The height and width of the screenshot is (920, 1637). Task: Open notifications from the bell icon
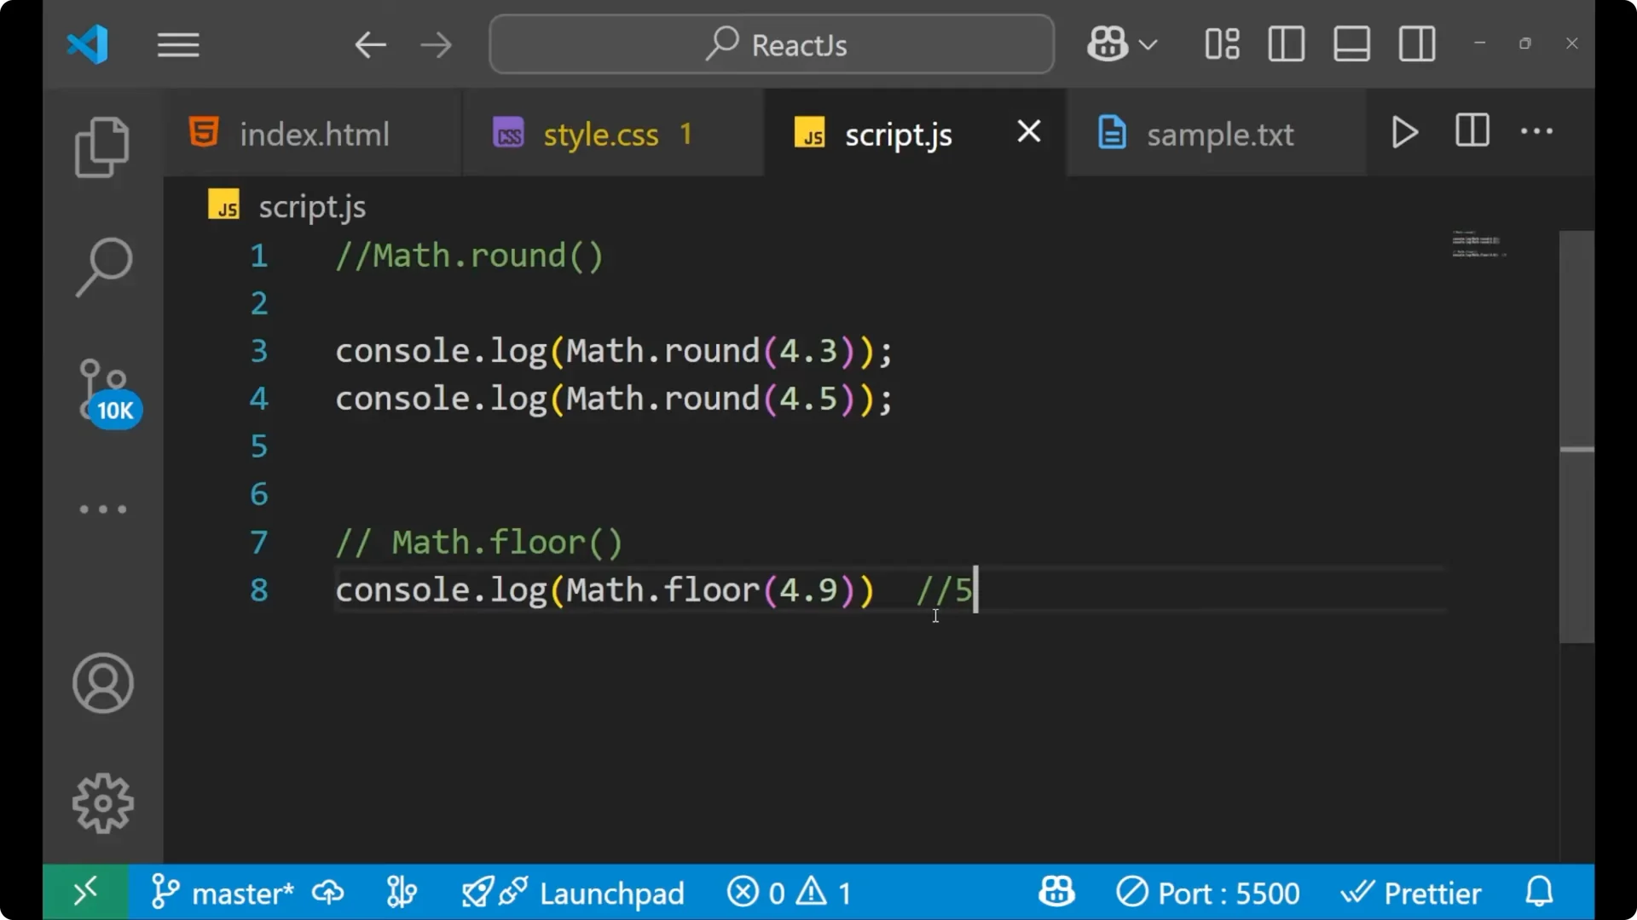coord(1537,892)
